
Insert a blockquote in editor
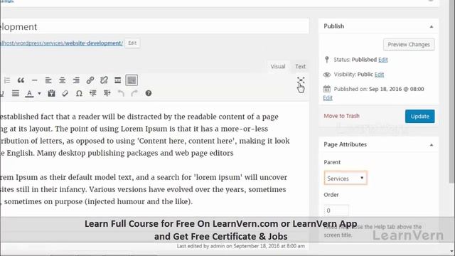pyautogui.click(x=21, y=80)
